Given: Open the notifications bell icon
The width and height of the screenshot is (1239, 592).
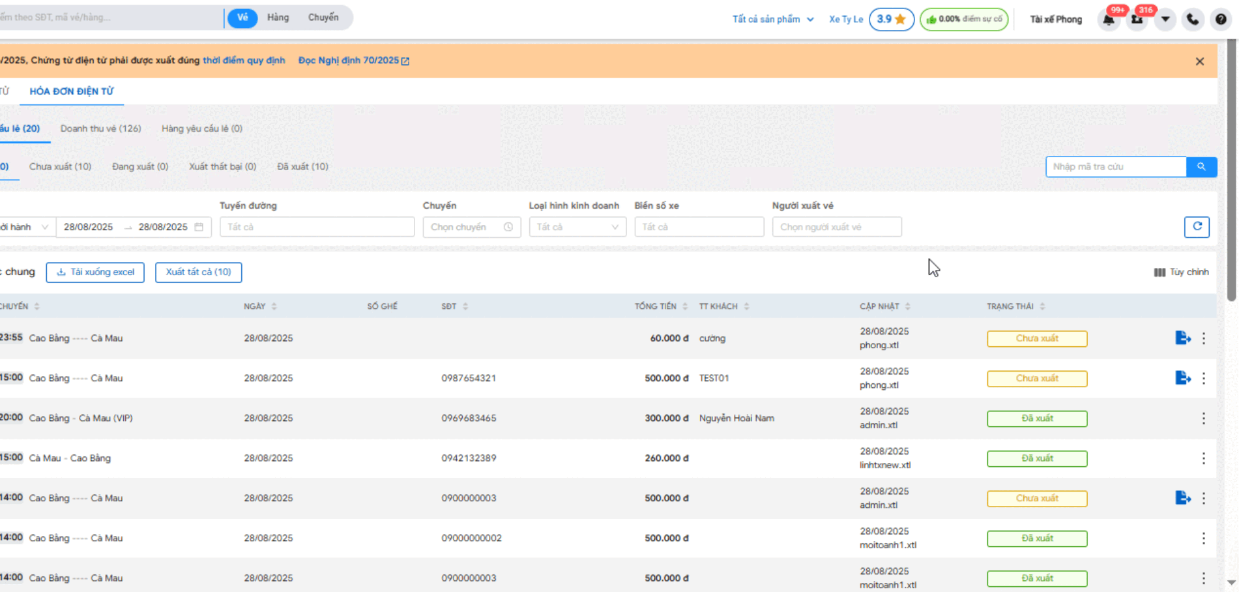Looking at the screenshot, I should (1109, 20).
